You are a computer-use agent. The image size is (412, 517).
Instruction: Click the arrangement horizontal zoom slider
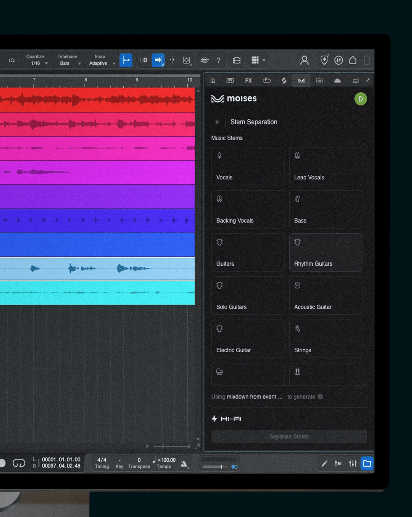click(x=172, y=446)
